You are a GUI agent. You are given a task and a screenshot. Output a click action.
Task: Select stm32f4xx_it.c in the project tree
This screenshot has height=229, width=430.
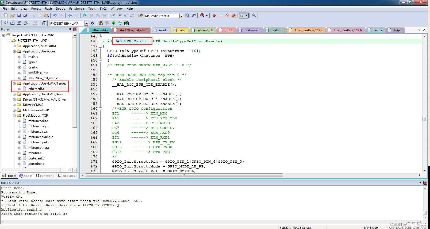pos(38,73)
